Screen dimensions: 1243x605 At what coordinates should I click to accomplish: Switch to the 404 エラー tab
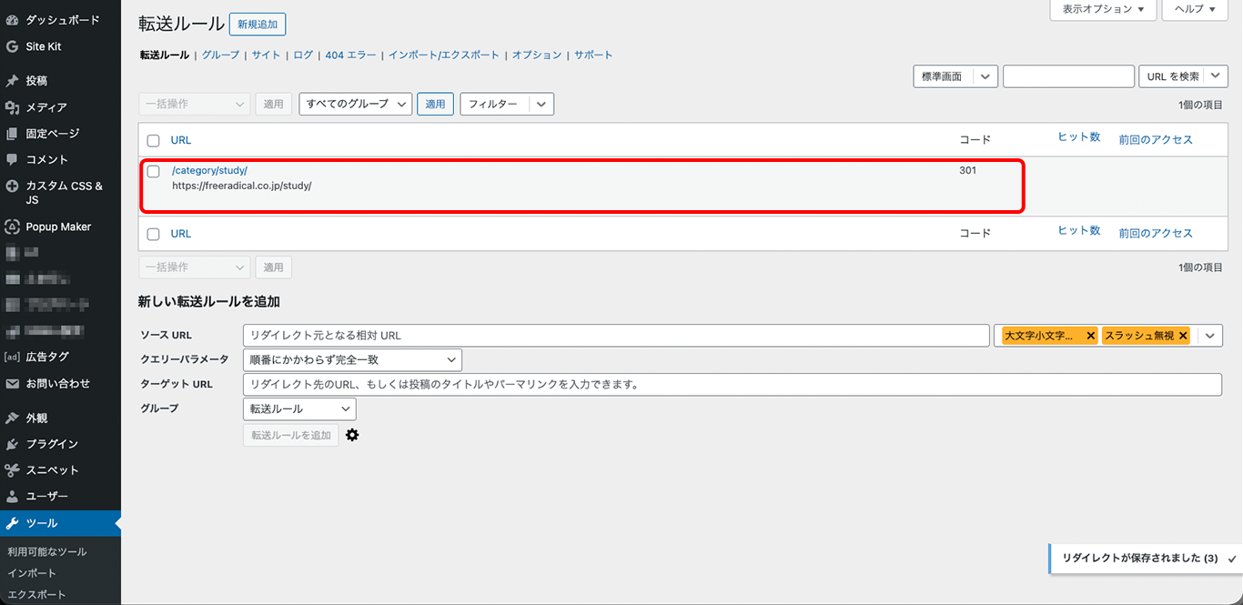tap(350, 55)
